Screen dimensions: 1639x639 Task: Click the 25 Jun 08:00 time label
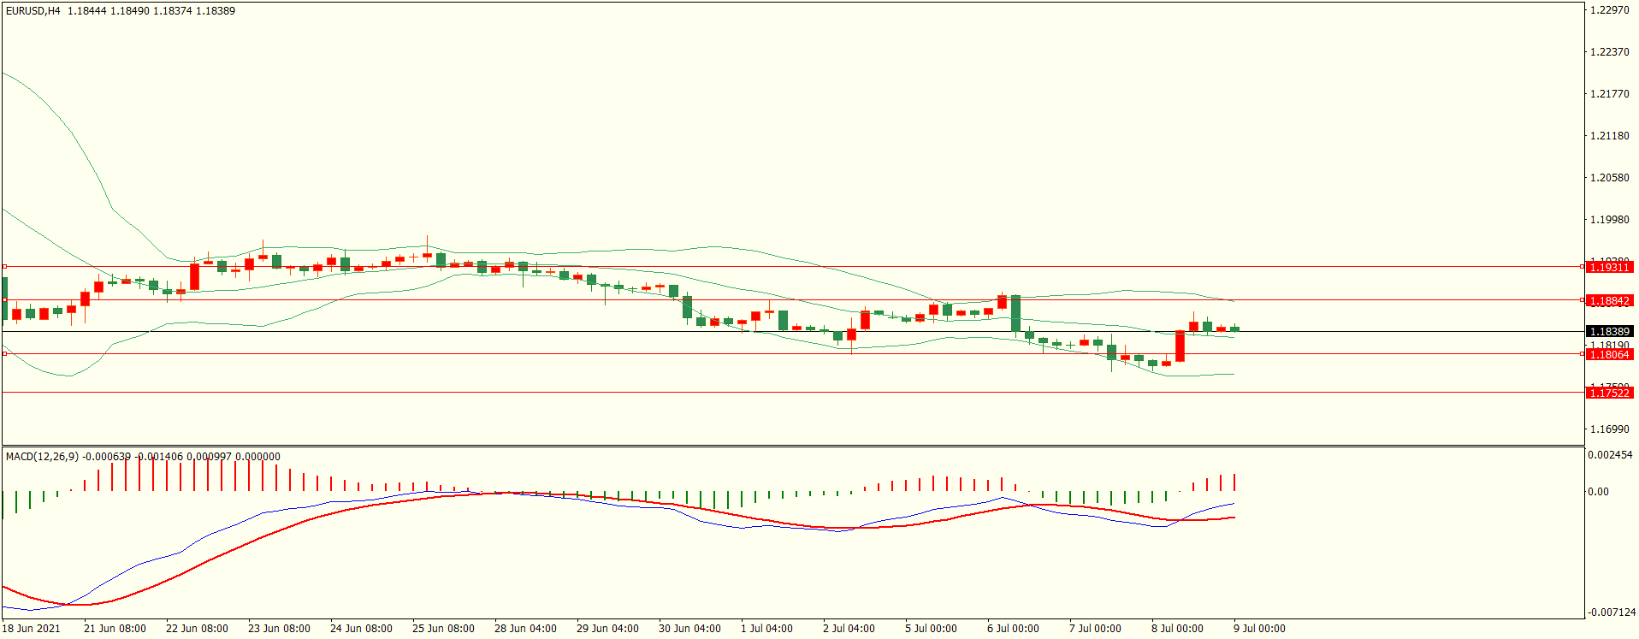tap(443, 629)
